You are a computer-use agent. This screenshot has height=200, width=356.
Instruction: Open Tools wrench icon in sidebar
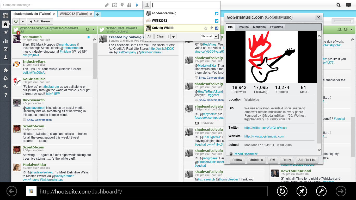5,87
